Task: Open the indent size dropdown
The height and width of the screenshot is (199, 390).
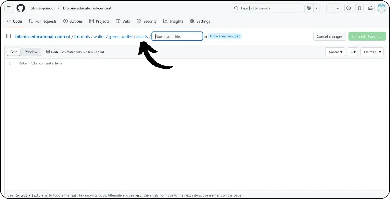Action: click(352, 52)
